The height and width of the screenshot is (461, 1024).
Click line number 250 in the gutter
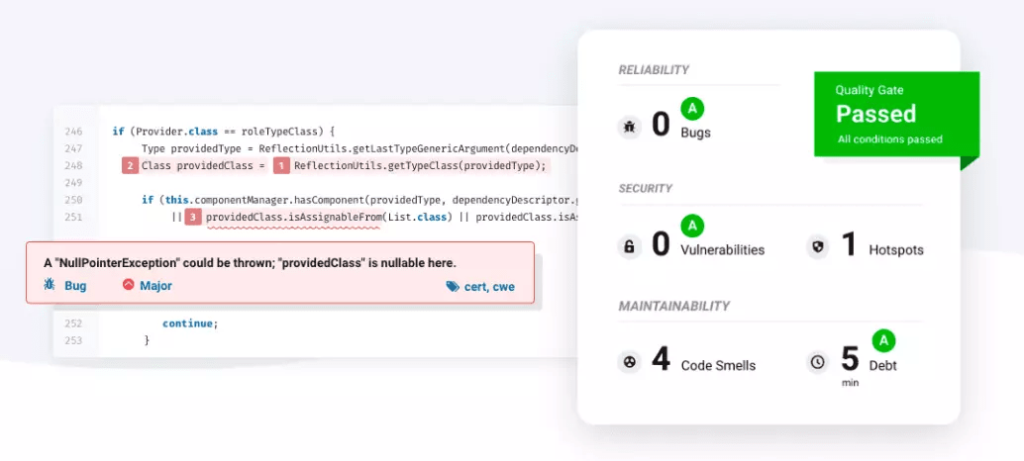[x=73, y=200]
